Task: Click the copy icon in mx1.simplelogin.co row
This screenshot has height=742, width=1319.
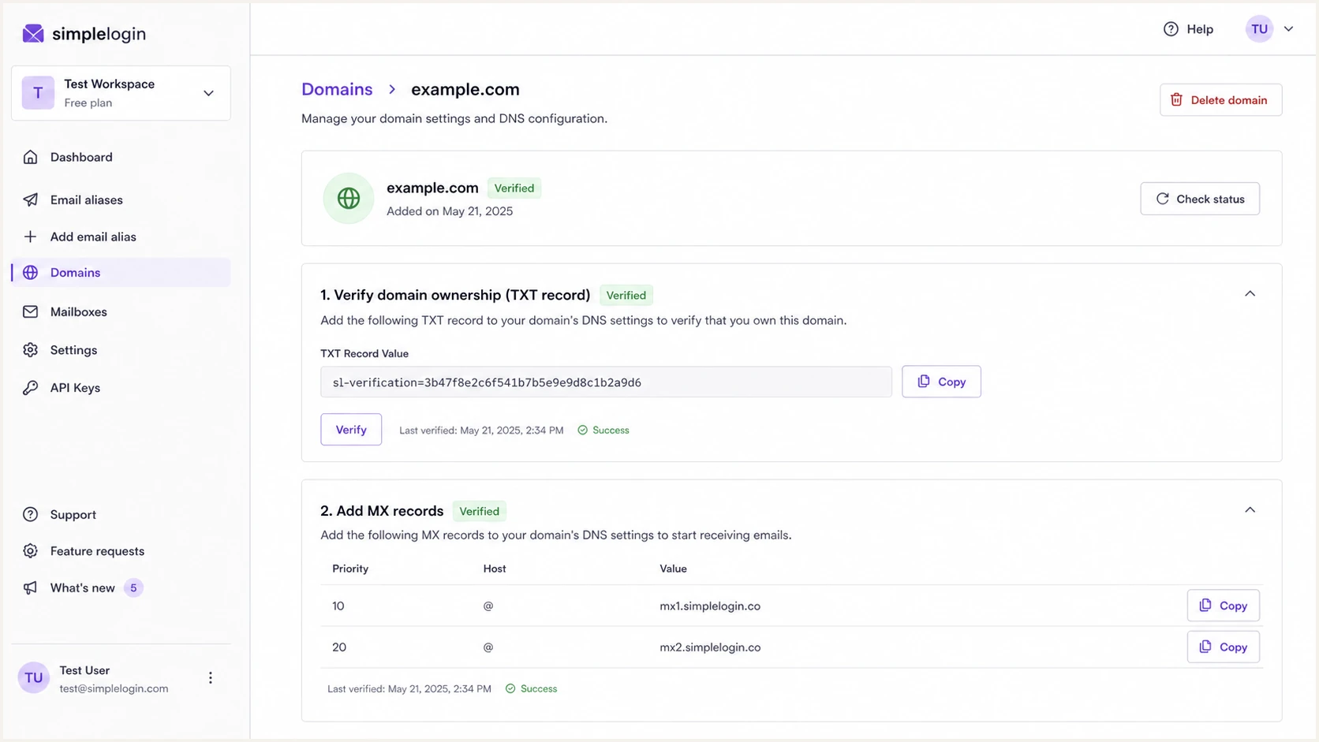Action: [1205, 606]
